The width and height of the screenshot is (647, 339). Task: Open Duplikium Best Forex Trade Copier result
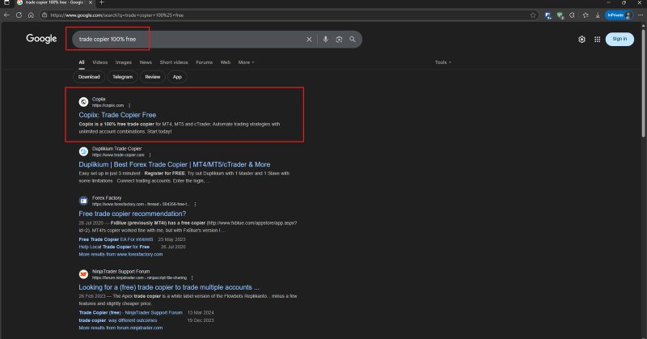click(175, 164)
